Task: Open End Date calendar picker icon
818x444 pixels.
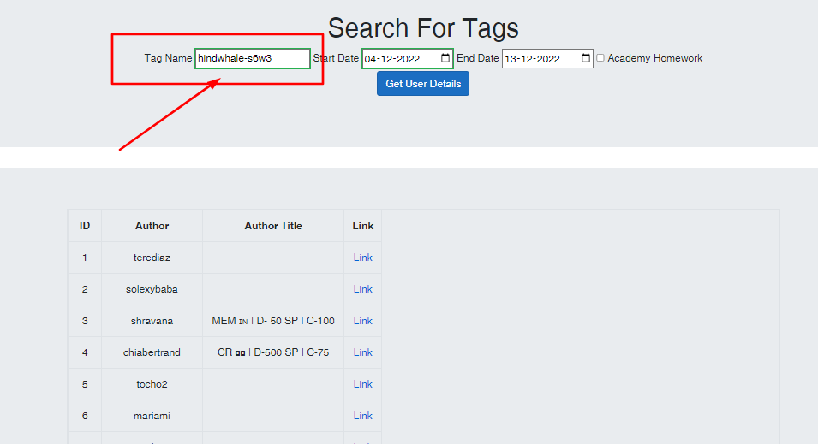Action: point(586,58)
